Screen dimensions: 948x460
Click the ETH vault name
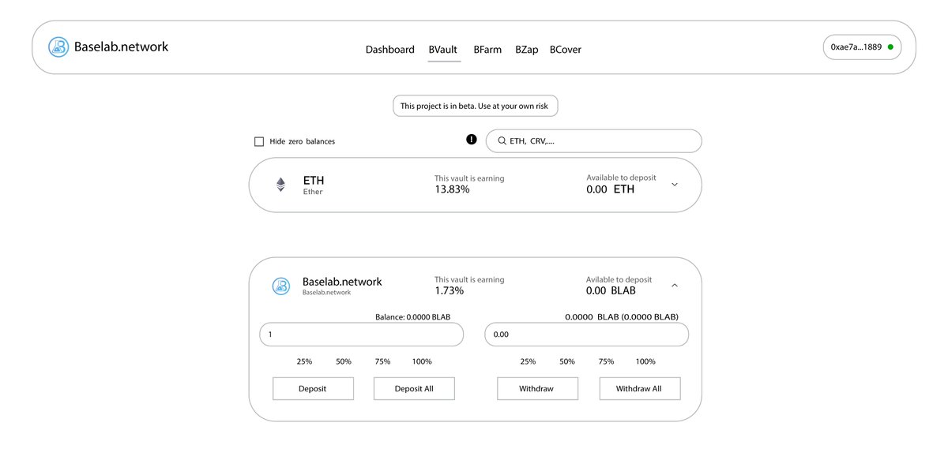314,181
